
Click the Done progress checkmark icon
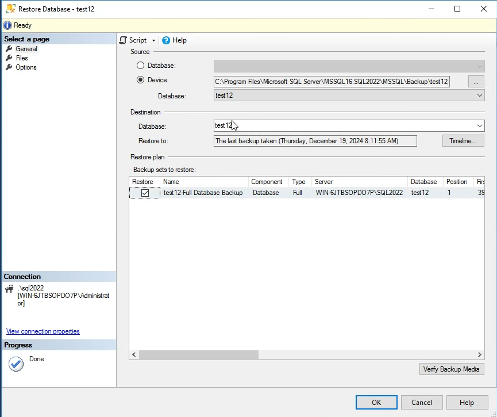coord(16,364)
